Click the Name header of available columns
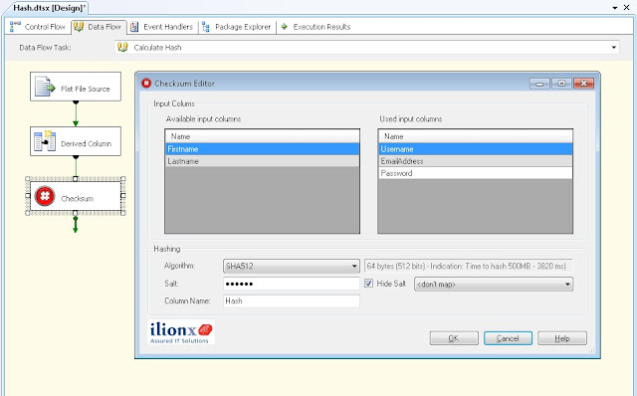This screenshot has width=637, height=396. (262, 136)
